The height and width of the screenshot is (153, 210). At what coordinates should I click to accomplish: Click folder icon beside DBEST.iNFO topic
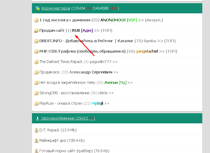36,41
